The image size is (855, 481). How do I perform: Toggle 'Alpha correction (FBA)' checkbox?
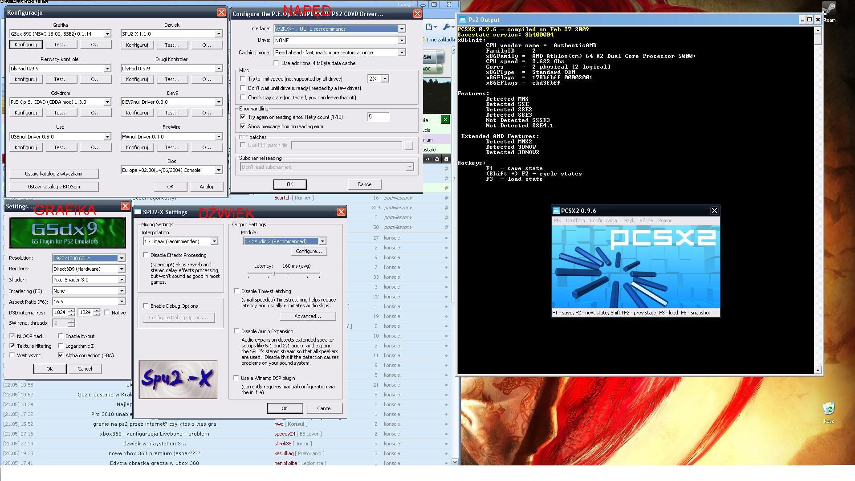(61, 355)
